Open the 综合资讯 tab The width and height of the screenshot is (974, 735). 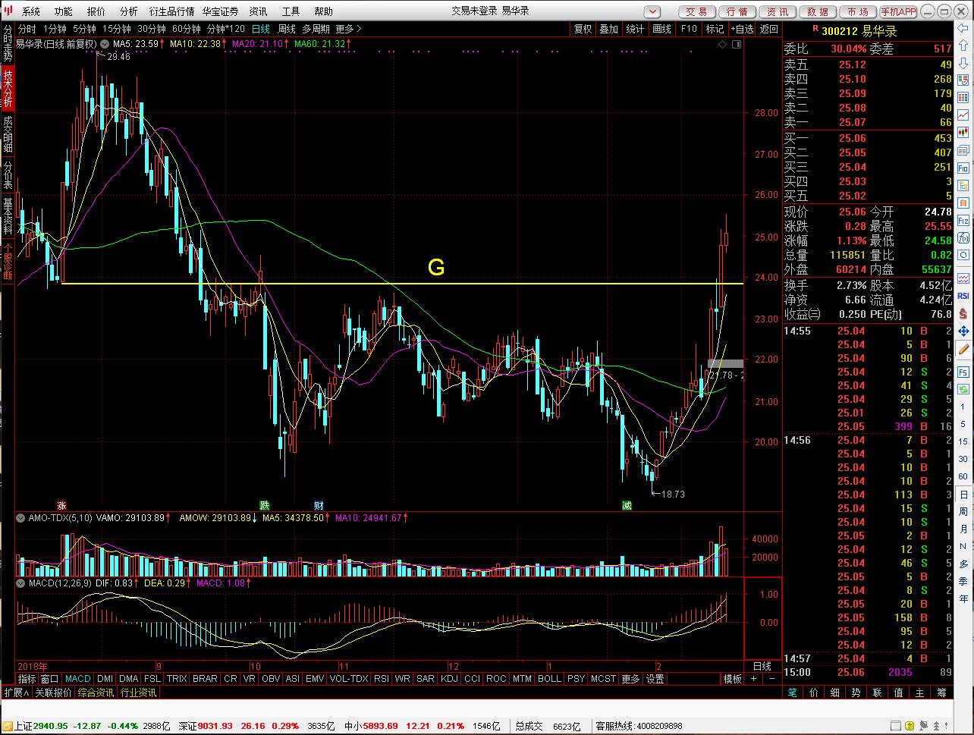96,693
